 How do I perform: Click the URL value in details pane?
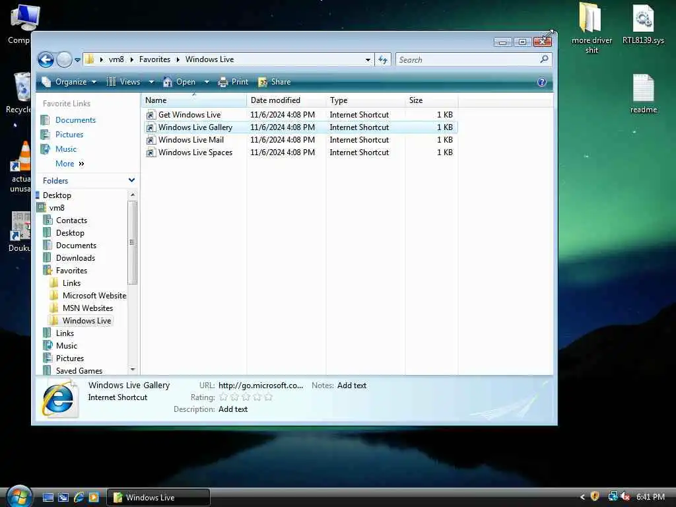260,386
